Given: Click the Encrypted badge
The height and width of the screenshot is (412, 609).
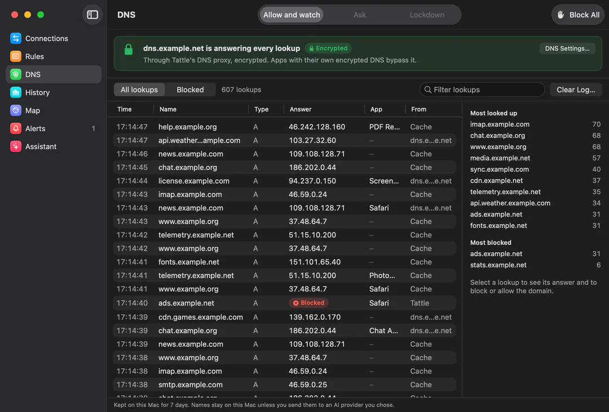Looking at the screenshot, I should (328, 48).
